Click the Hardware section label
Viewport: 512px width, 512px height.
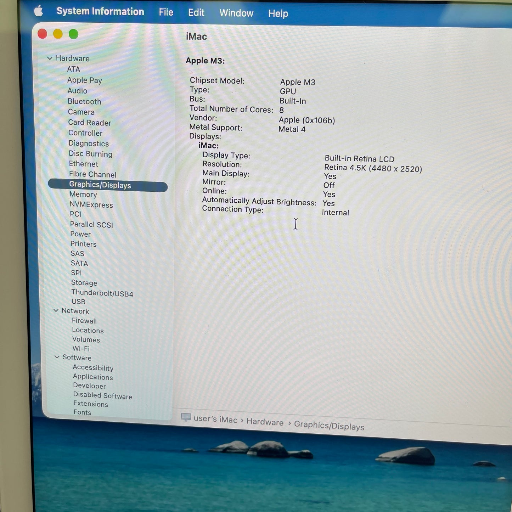(x=72, y=58)
